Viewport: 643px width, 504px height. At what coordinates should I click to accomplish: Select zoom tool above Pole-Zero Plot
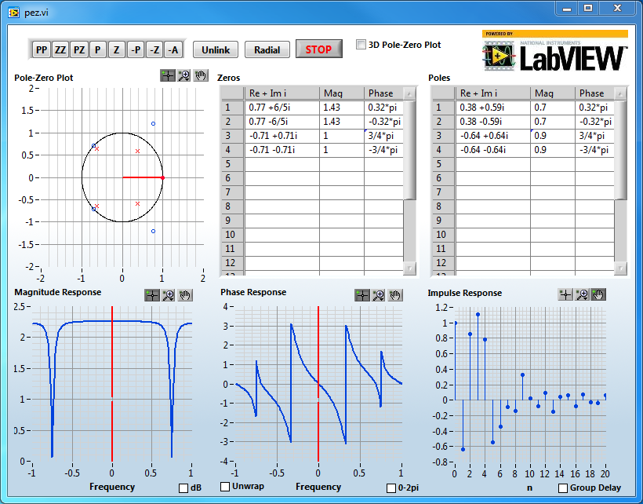pyautogui.click(x=183, y=76)
